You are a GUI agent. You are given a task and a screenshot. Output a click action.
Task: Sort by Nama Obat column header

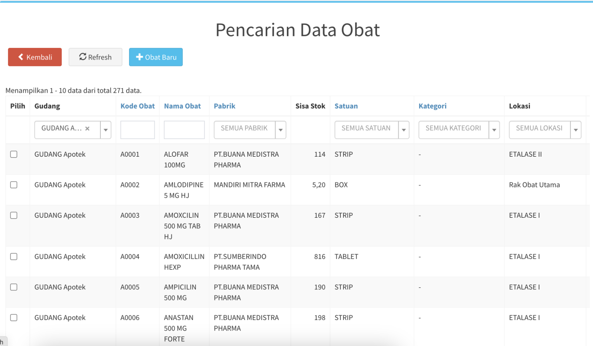182,106
